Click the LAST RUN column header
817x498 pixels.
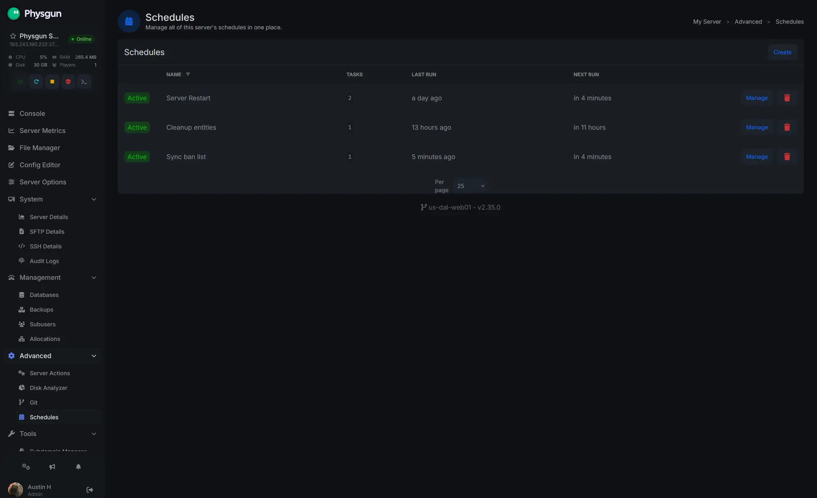click(424, 74)
